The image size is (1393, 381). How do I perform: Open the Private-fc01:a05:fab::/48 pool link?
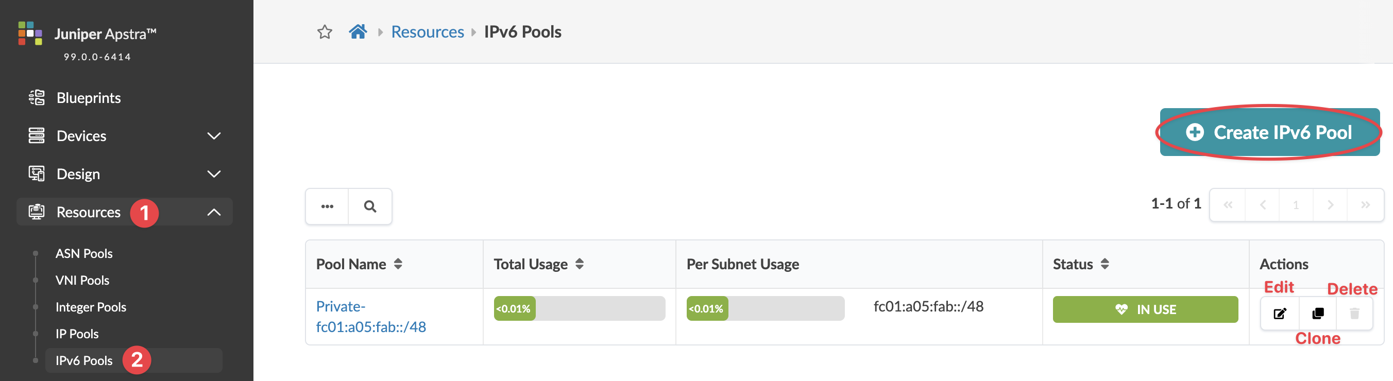(x=370, y=317)
